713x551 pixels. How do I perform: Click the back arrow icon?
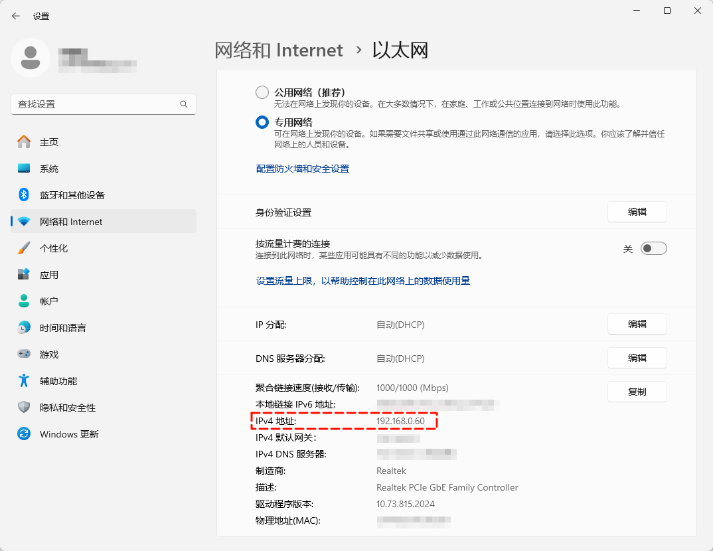tap(16, 16)
